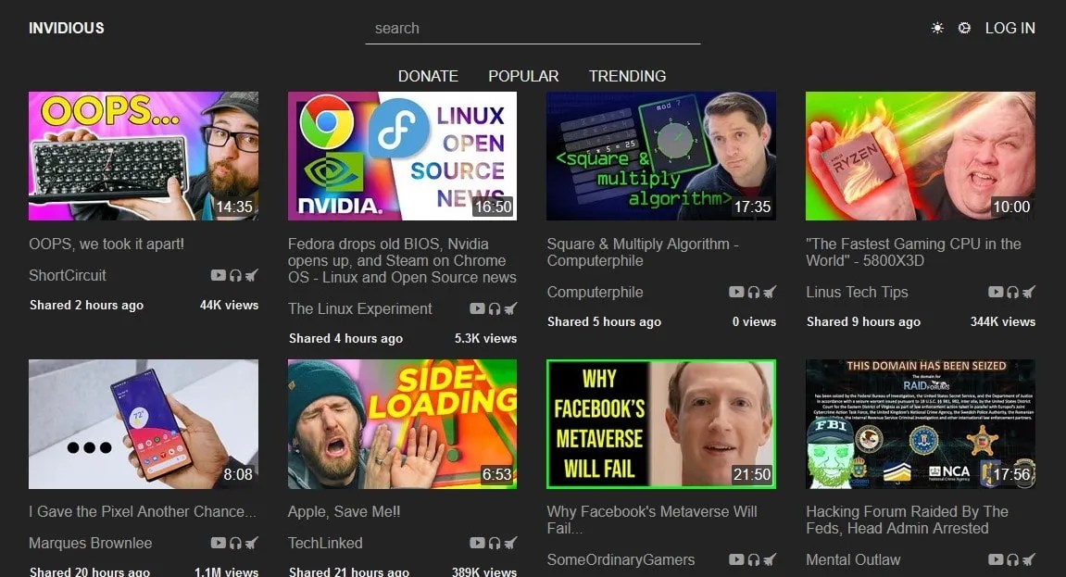Open the LOG IN page
Viewport: 1066px width, 577px height.
point(1010,28)
